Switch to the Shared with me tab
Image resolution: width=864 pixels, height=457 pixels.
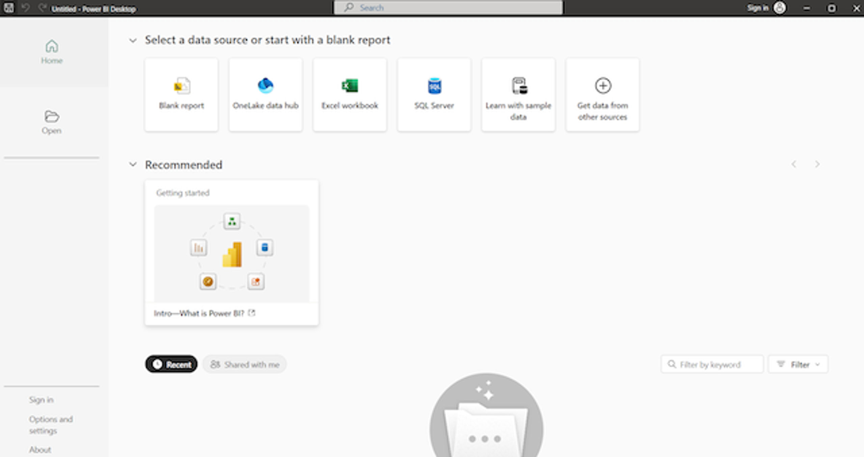[245, 364]
